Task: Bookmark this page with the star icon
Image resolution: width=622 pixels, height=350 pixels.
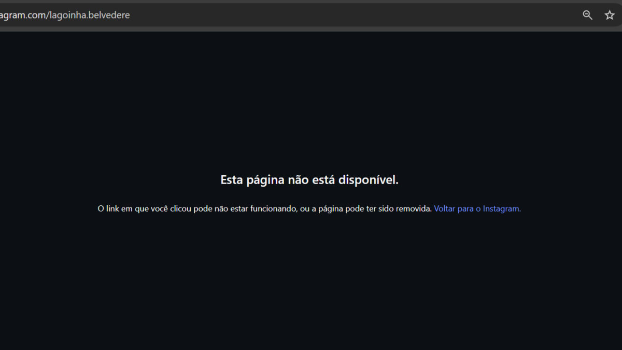Action: point(610,15)
